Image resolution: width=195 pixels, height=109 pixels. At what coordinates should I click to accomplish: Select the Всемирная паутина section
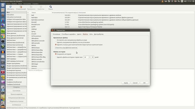[16, 71]
